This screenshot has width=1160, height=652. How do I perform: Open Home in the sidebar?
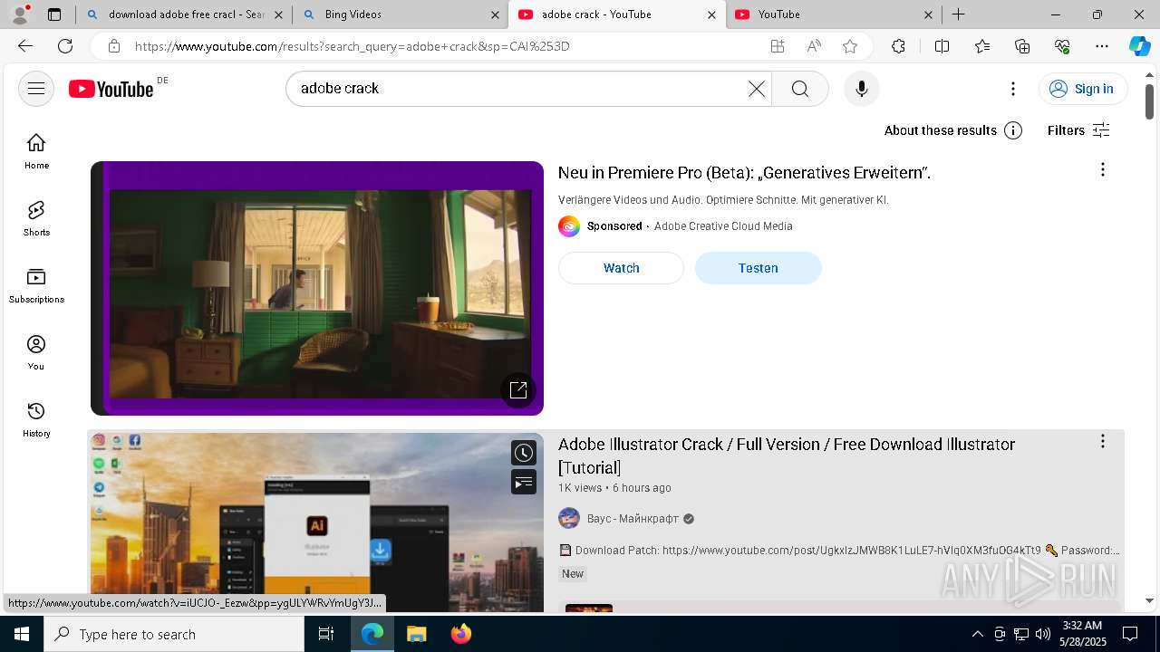[x=36, y=151]
